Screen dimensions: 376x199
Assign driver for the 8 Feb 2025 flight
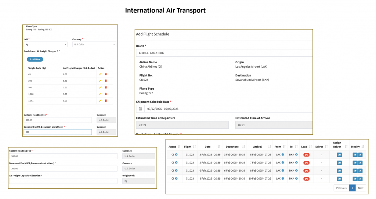click(x=339, y=179)
